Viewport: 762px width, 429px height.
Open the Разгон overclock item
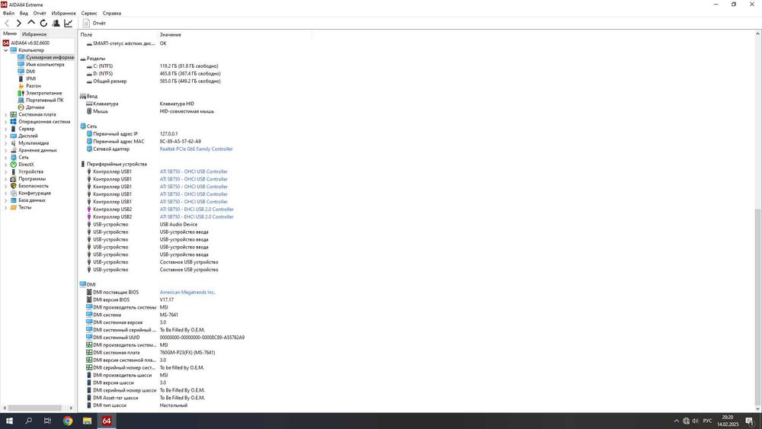click(x=30, y=86)
